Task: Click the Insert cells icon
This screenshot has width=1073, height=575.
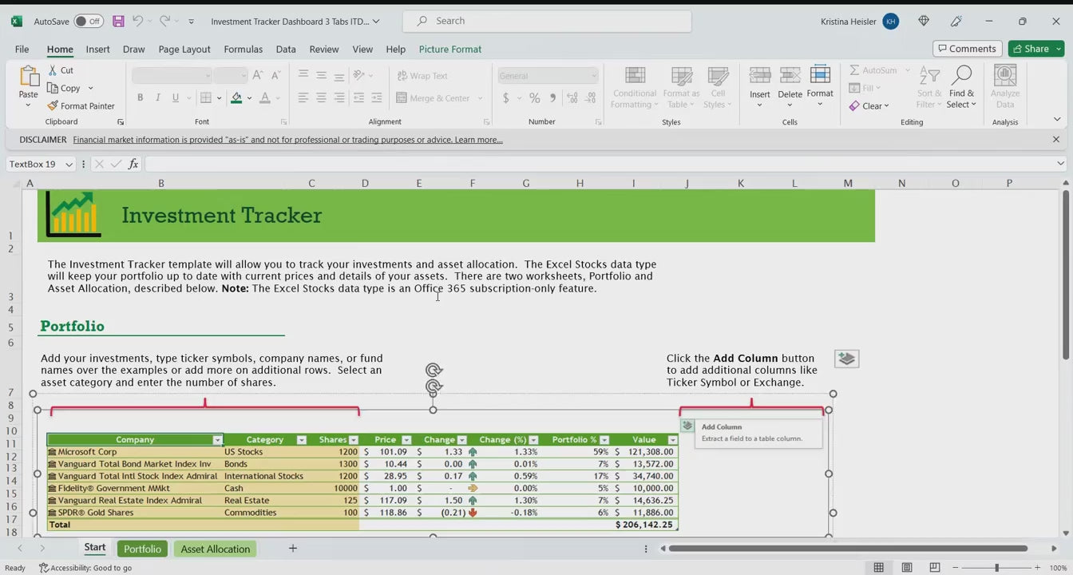Action: pyautogui.click(x=760, y=75)
